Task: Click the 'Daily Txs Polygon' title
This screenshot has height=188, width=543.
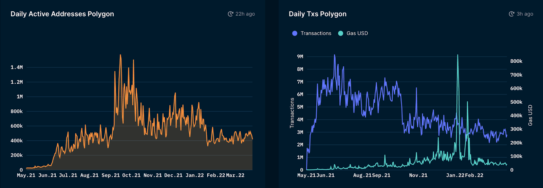Action: point(318,14)
